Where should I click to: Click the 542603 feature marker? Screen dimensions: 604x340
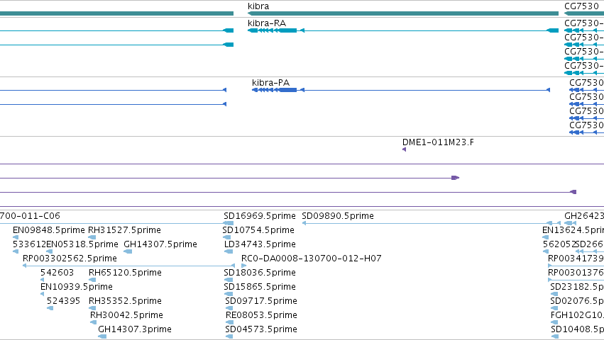pos(43,280)
